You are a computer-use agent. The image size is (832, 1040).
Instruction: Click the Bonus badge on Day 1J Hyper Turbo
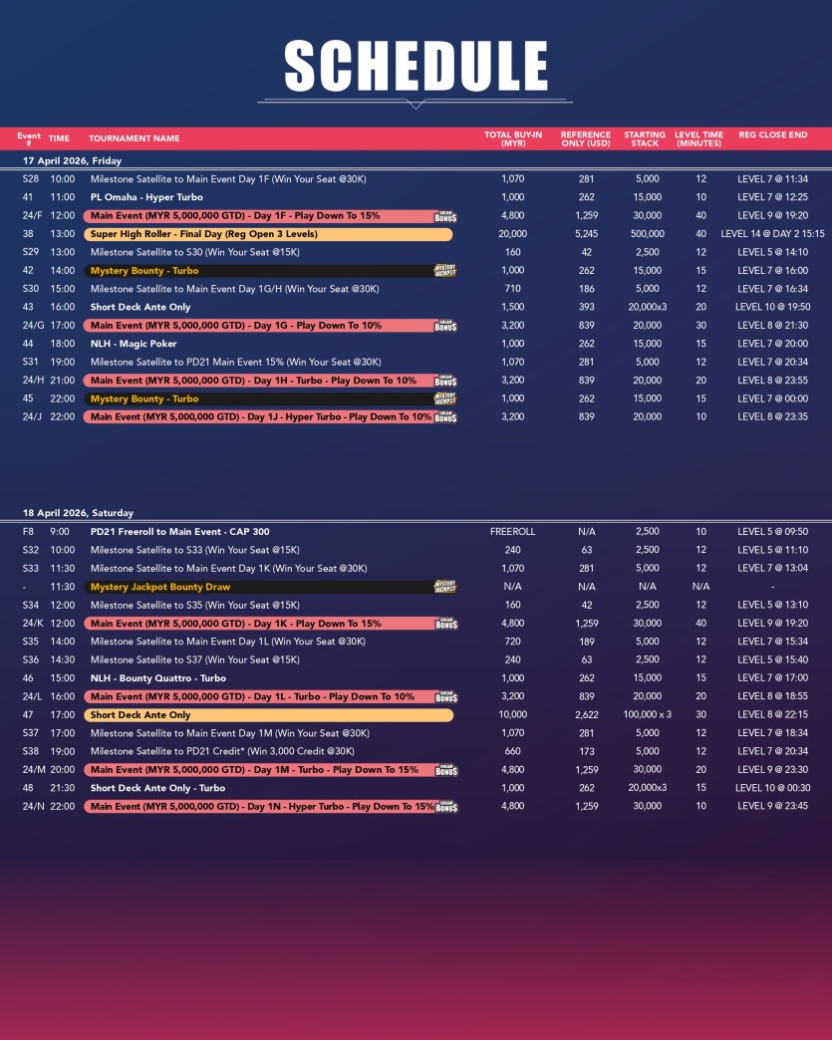(445, 417)
